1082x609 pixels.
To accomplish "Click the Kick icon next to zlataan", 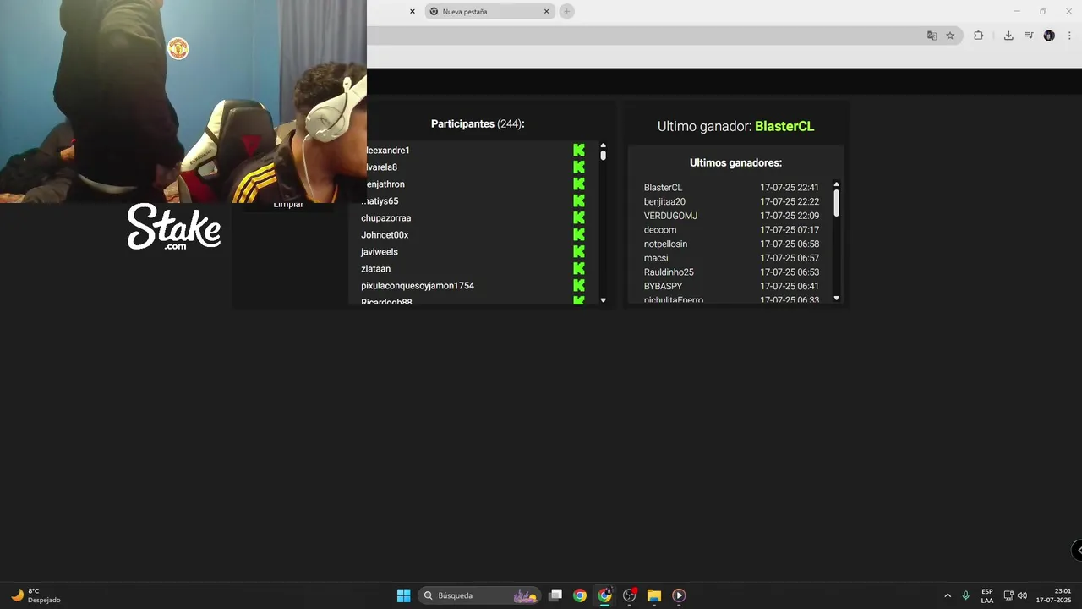I will click(579, 268).
